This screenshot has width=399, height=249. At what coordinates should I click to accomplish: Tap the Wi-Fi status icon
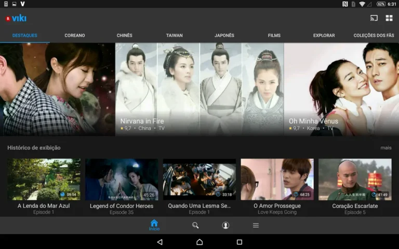362,4
